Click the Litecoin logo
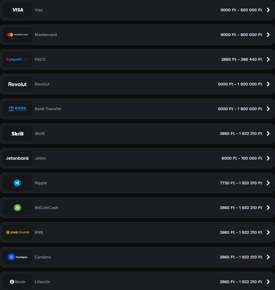The image size is (275, 290). (18, 282)
